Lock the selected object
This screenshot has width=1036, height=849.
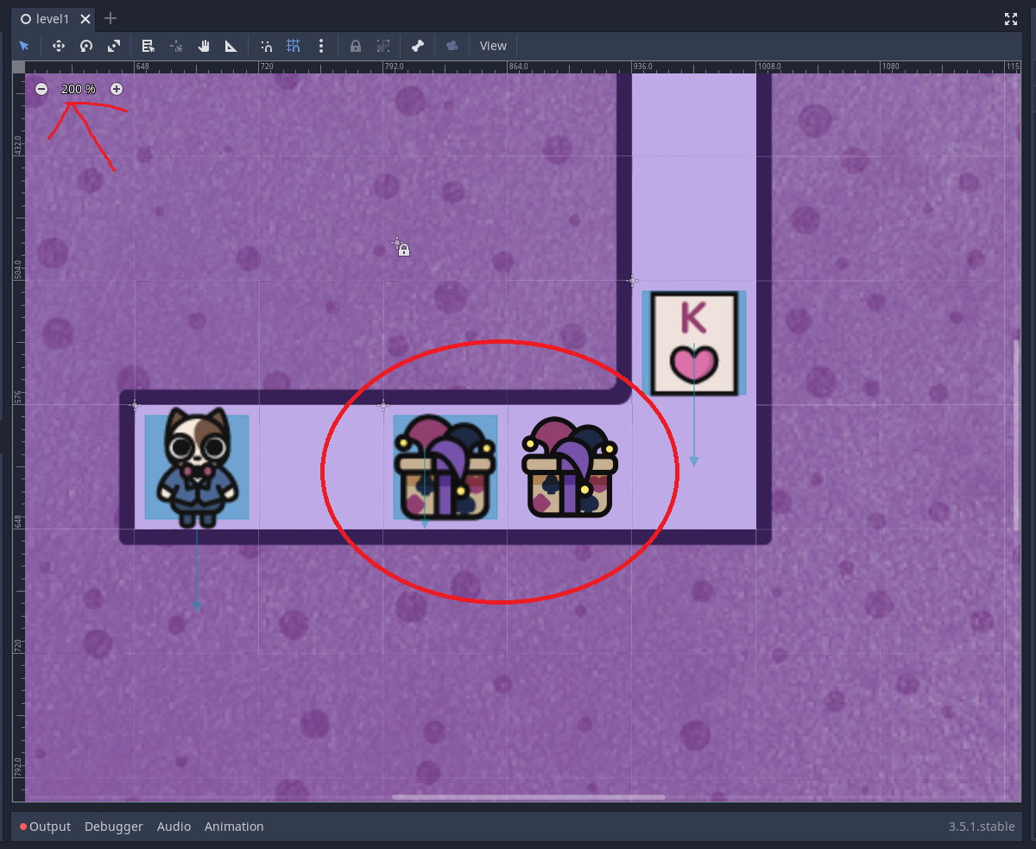tap(356, 46)
